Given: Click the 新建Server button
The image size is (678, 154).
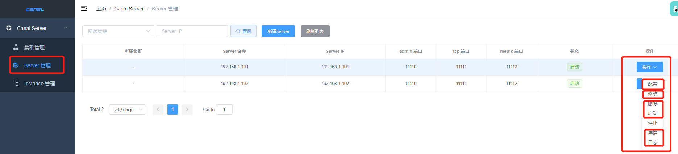Looking at the screenshot, I should click(x=278, y=31).
